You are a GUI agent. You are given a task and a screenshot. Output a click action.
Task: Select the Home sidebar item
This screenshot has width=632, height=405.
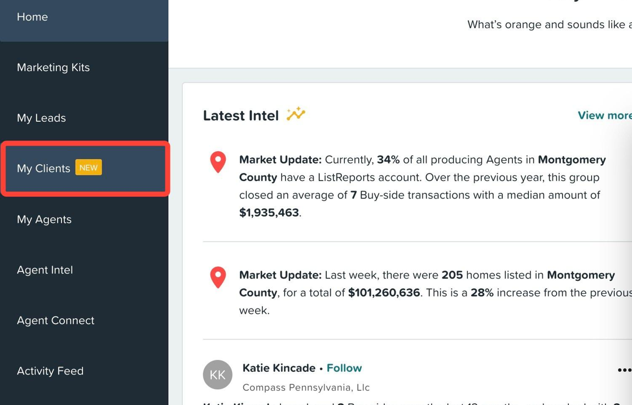pyautogui.click(x=32, y=17)
